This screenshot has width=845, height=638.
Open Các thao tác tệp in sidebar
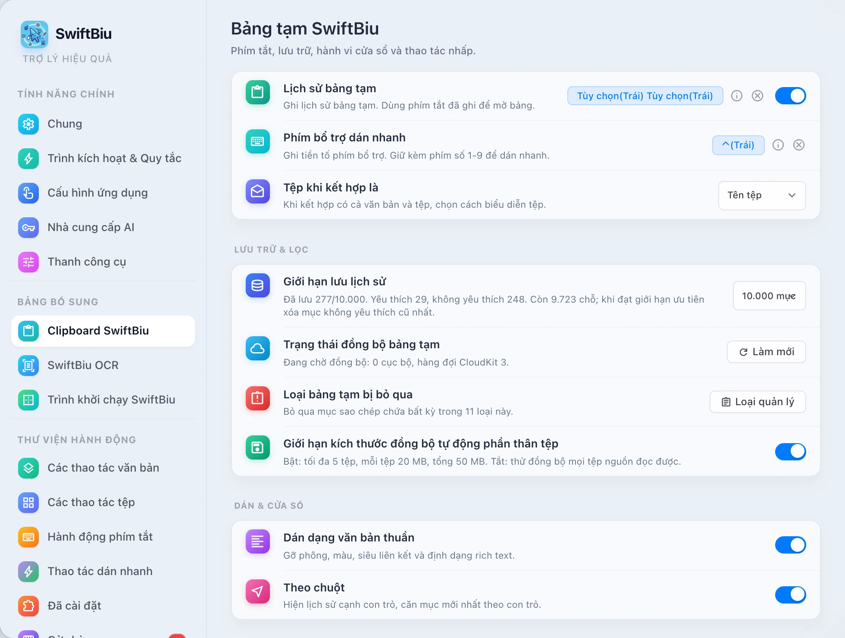click(x=103, y=503)
